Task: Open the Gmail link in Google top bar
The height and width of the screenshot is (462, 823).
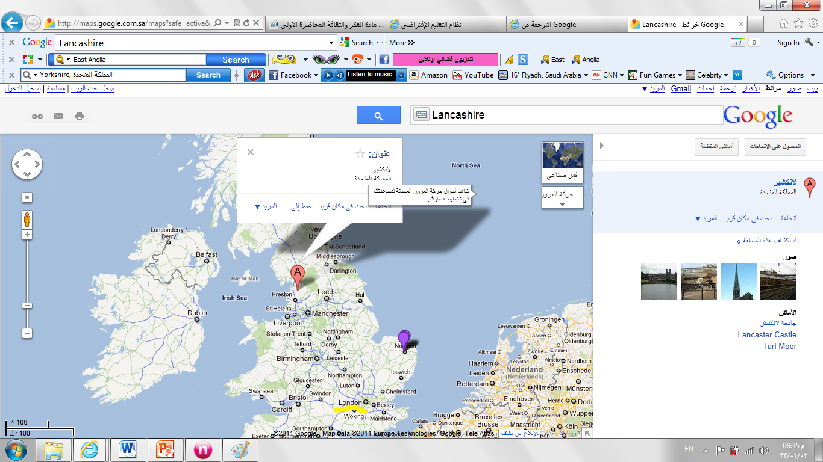Action: [681, 88]
